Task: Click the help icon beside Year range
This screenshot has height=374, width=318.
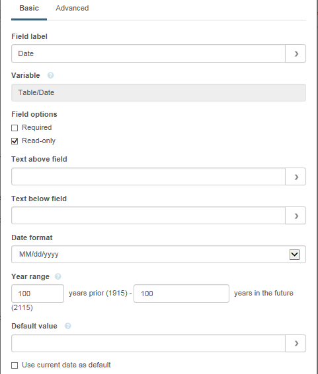Action: pos(58,276)
